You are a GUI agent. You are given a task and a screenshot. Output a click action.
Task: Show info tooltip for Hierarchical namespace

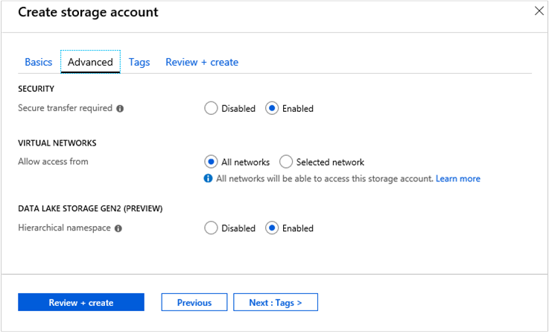pyautogui.click(x=118, y=228)
